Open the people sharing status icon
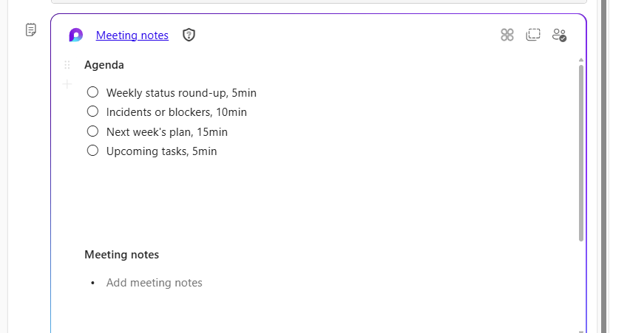The image size is (630, 333). (559, 35)
